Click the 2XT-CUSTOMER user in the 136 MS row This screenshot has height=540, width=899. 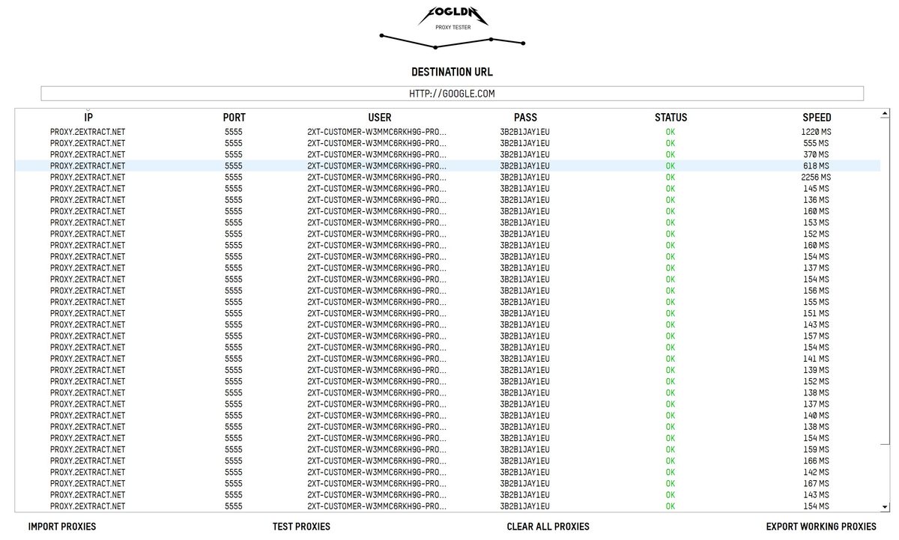pyautogui.click(x=377, y=200)
